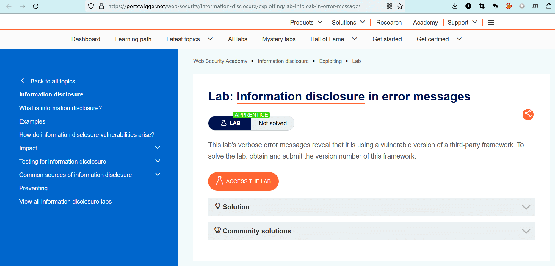The image size is (555, 266).
Task: Expand Testing for information disclosure chevron
Action: tap(158, 161)
